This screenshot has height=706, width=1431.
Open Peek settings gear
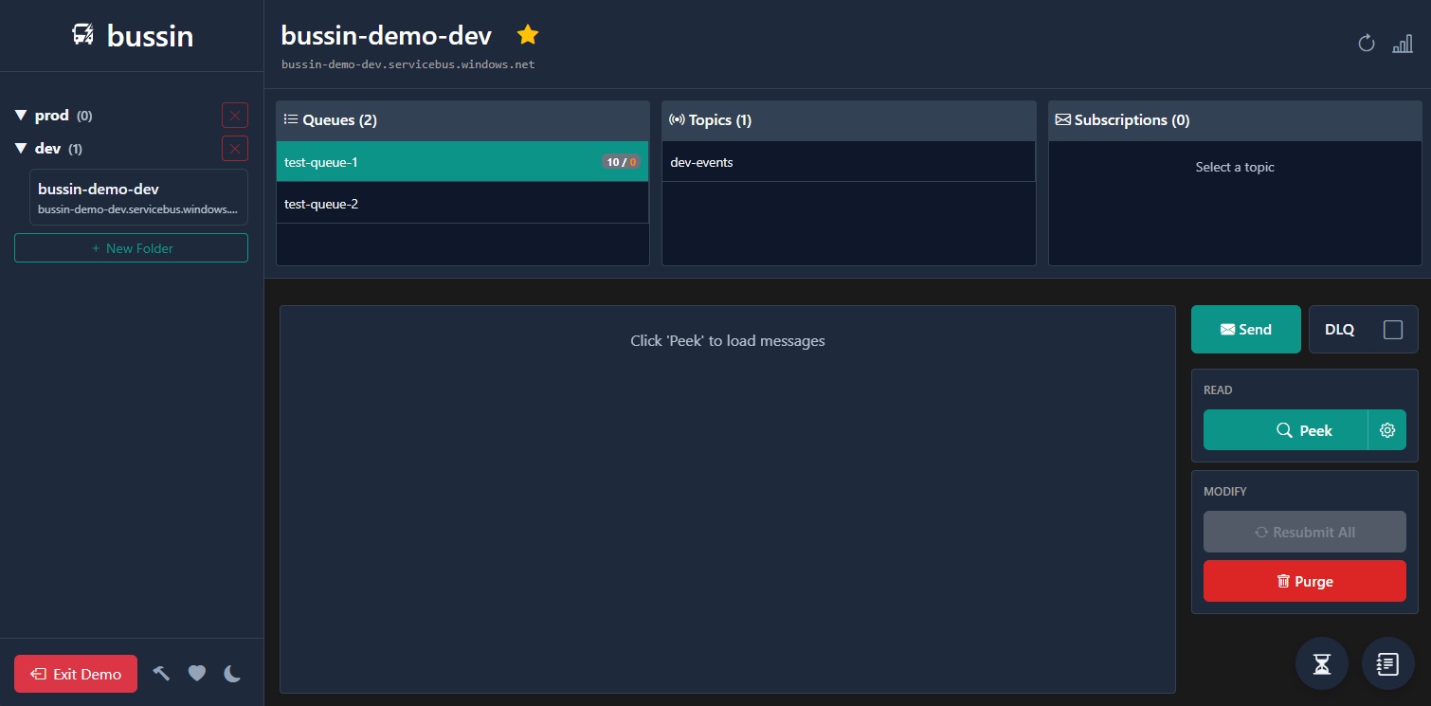[1387, 430]
